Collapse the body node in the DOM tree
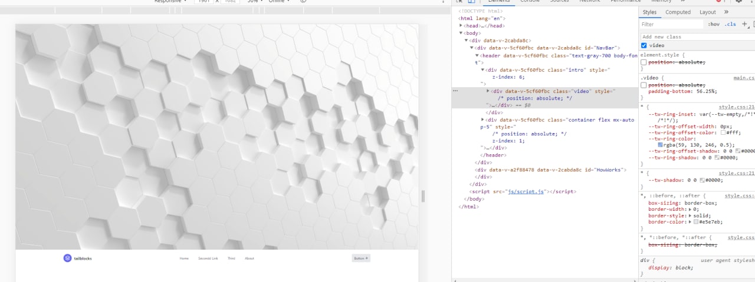Viewport: 755px width, 282px height. (x=461, y=33)
